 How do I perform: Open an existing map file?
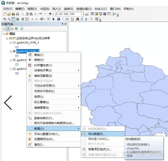(x=9, y=14)
